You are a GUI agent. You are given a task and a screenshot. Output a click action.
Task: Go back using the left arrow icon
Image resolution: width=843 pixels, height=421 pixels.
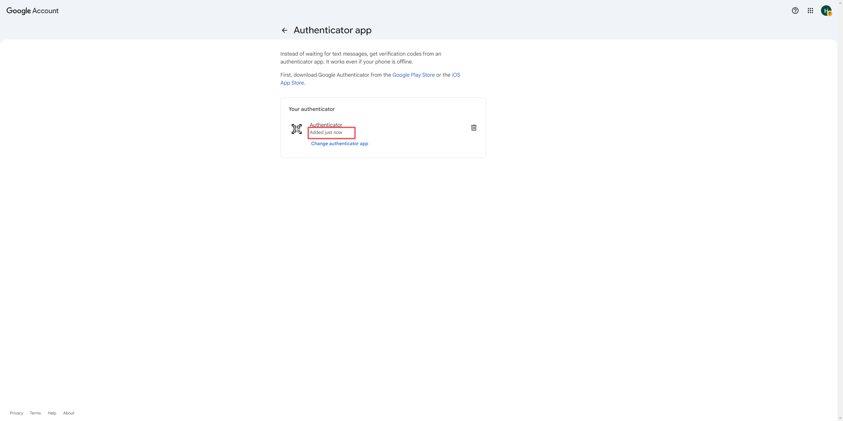(285, 30)
